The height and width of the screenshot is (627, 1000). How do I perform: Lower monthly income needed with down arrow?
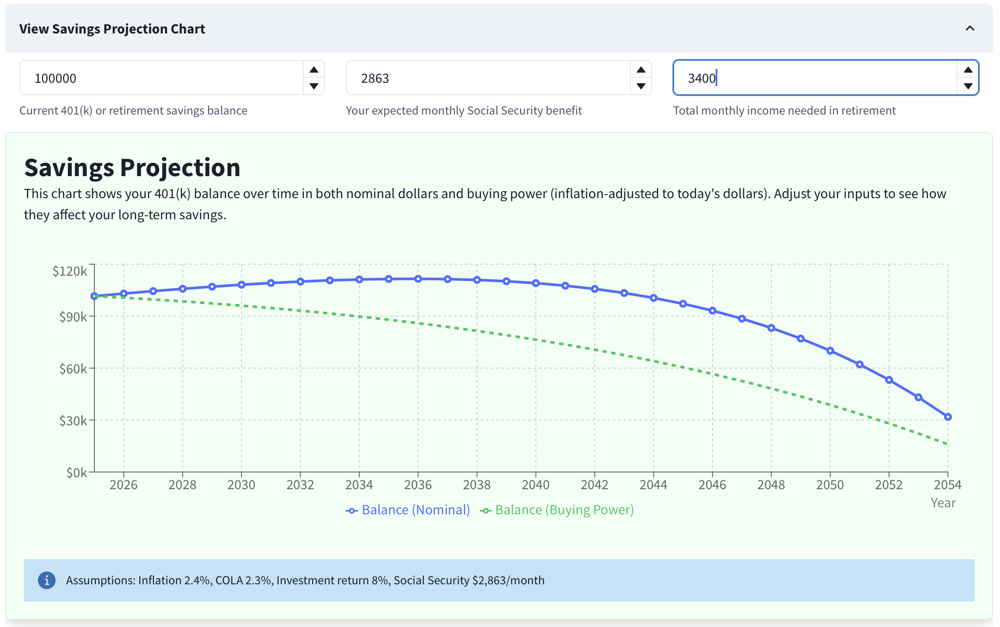pyautogui.click(x=968, y=86)
